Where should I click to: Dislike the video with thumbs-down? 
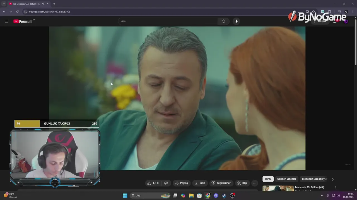(x=166, y=183)
